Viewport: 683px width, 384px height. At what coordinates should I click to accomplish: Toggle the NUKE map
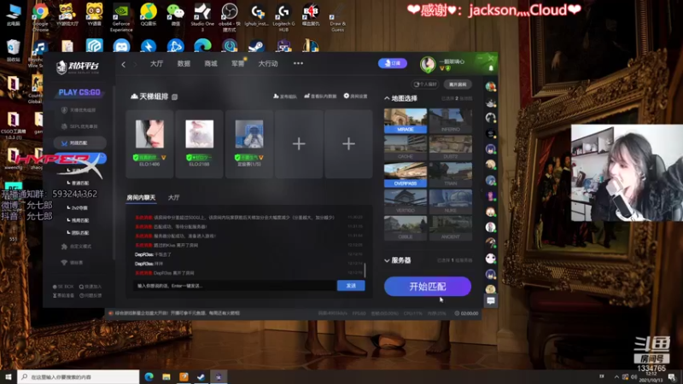451,201
